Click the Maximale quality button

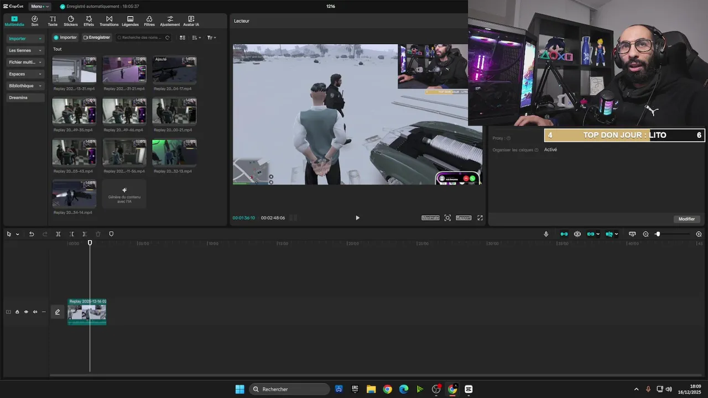coord(430,218)
